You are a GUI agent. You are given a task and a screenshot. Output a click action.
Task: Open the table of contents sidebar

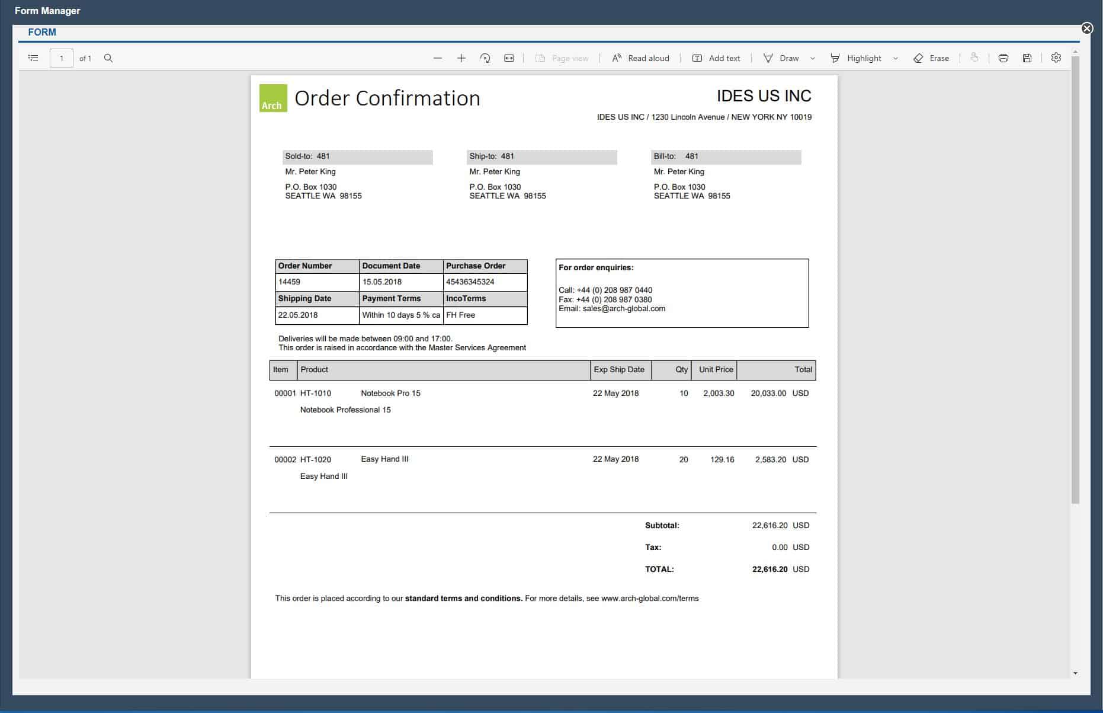coord(33,58)
